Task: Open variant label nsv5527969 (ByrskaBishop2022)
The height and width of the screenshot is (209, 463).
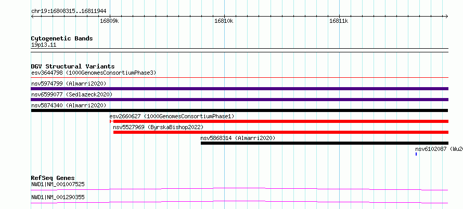Action: (158, 127)
